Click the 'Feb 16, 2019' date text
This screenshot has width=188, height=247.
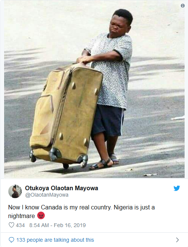(x=70, y=225)
